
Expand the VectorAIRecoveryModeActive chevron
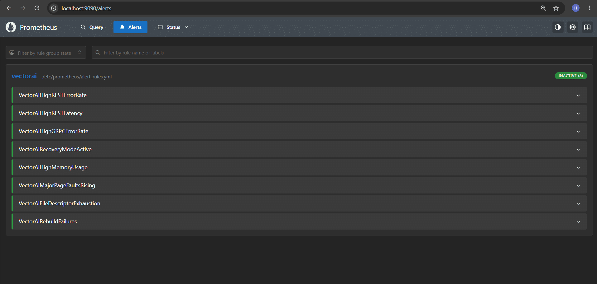tap(578, 150)
